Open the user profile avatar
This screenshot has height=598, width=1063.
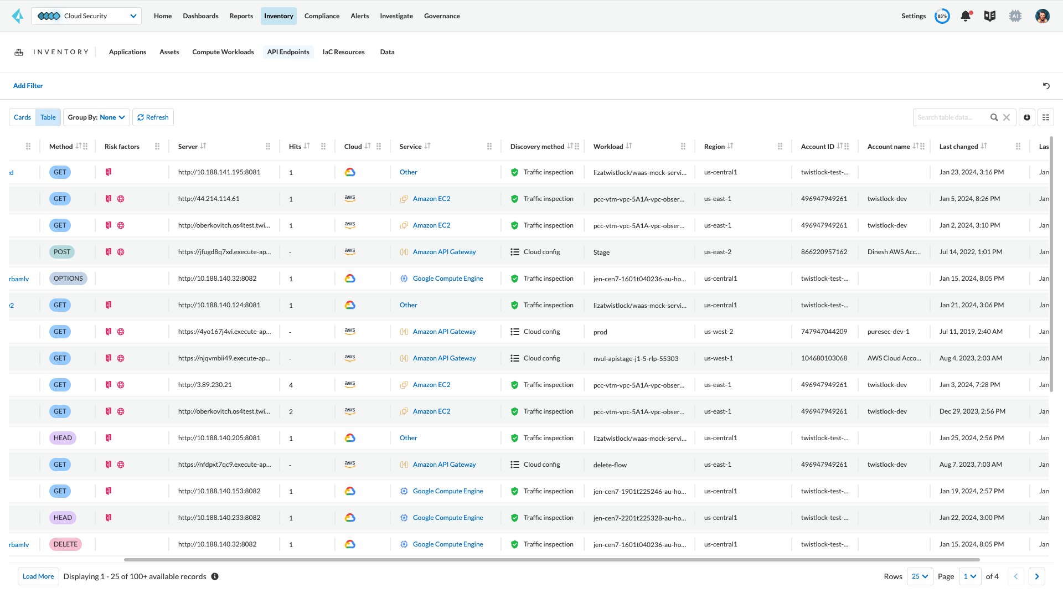[1043, 16]
